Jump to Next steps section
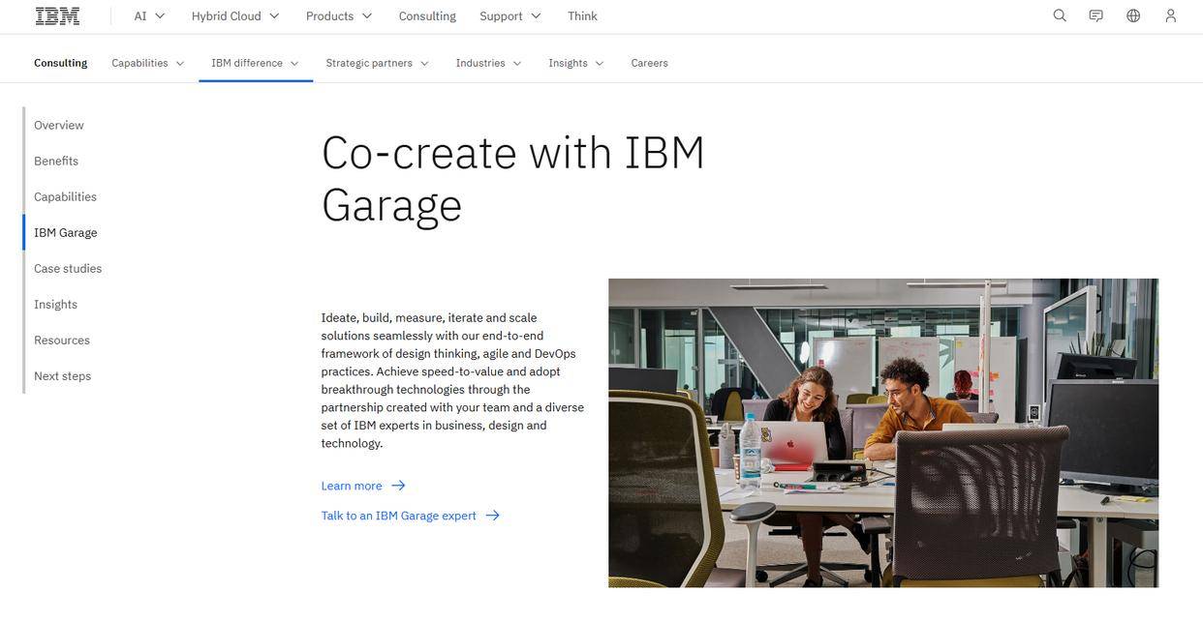Screen dimensions: 1203x622 62,375
